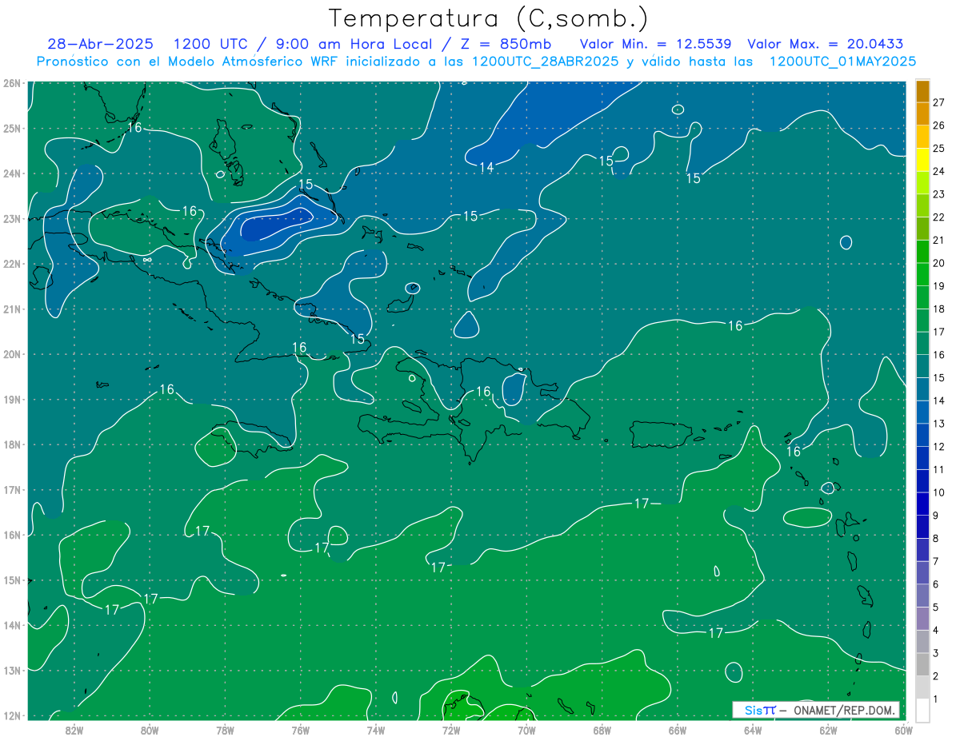960x741 pixels.
Task: Click the "20N" latitude axis label
Action: (11, 354)
